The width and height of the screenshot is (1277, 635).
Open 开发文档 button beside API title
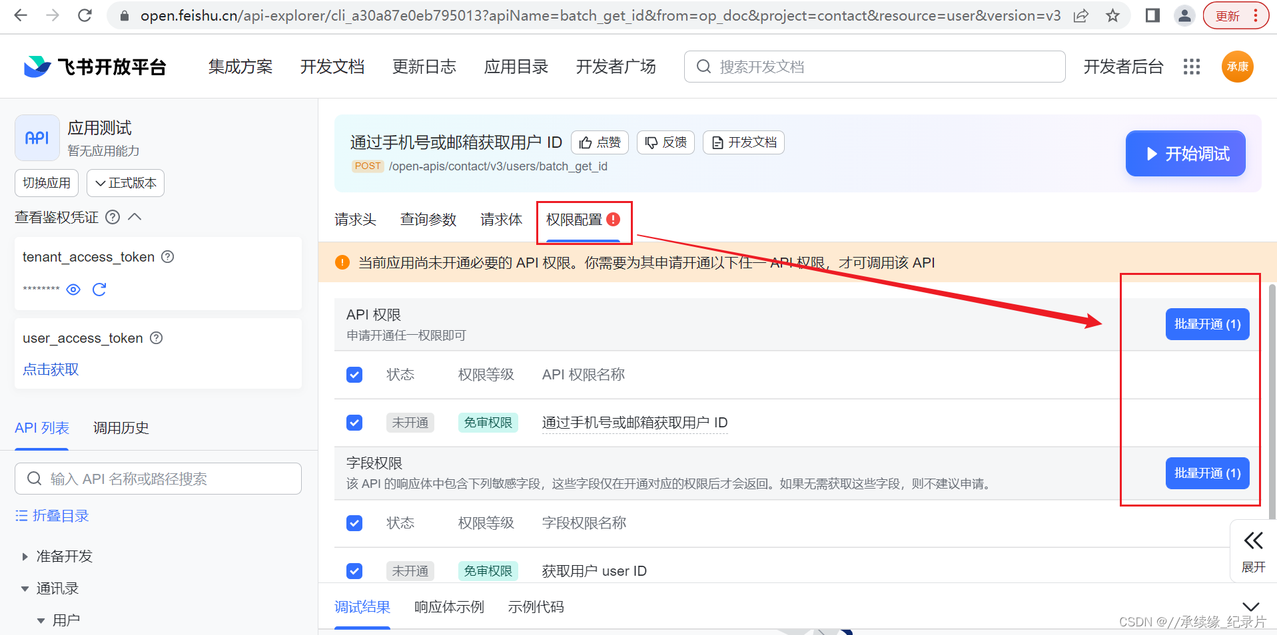pos(743,142)
